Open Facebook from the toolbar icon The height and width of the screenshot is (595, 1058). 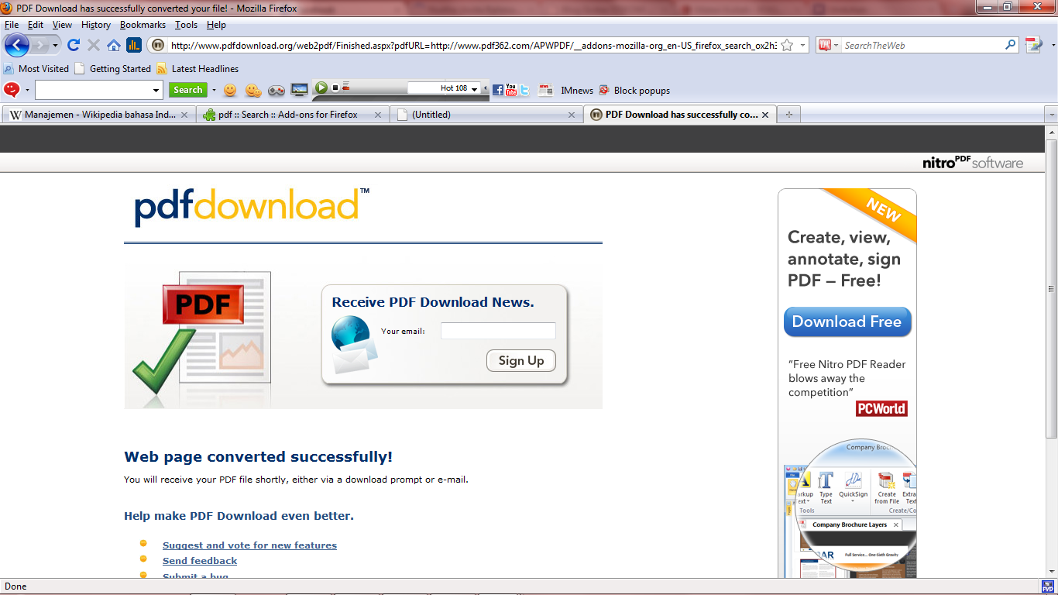coord(498,89)
